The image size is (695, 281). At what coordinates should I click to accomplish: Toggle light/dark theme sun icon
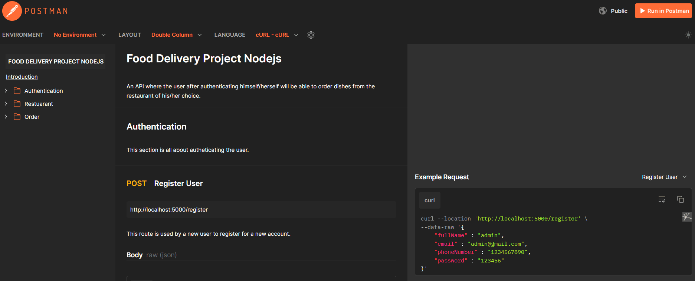point(688,35)
